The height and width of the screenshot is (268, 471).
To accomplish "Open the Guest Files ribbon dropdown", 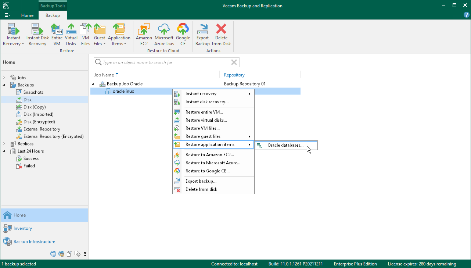I will pos(99,35).
